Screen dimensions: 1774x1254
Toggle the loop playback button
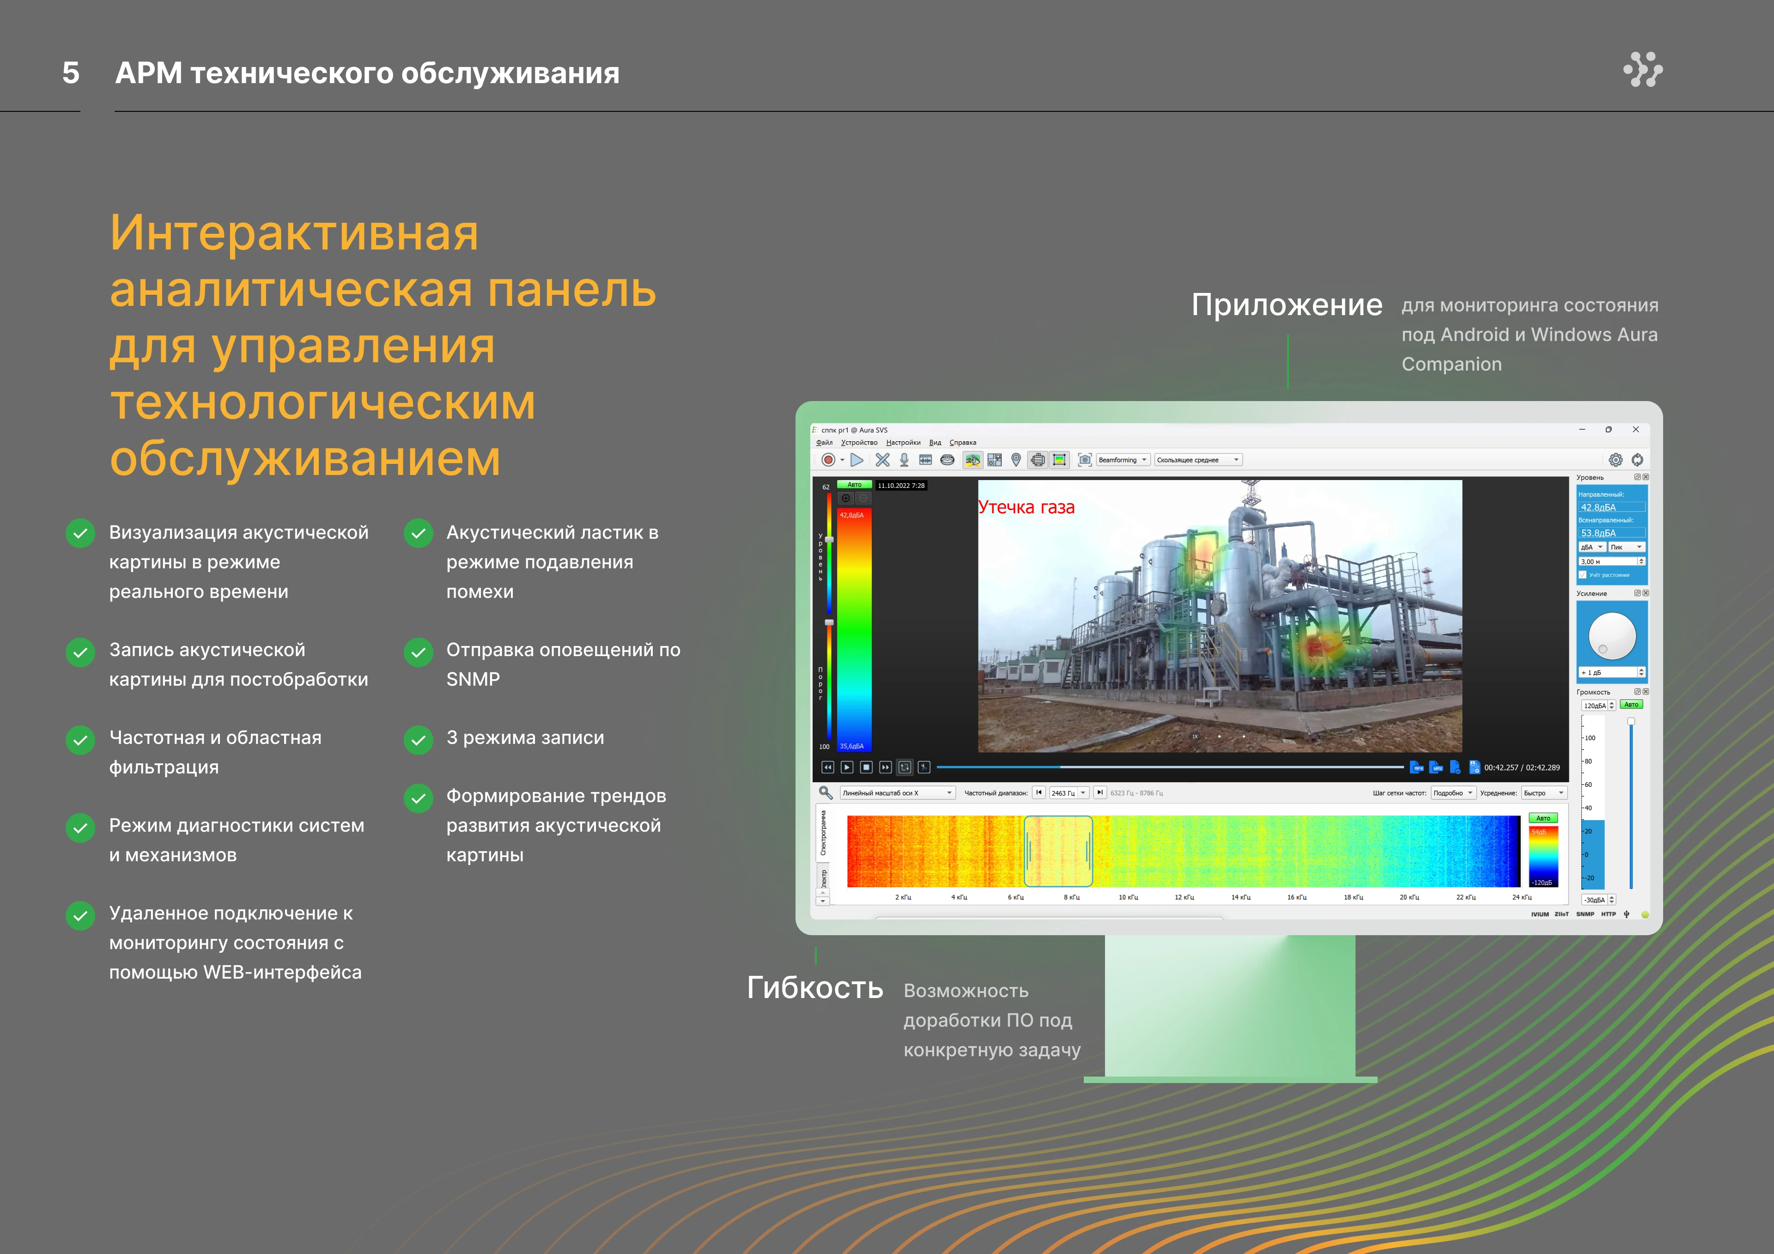904,767
